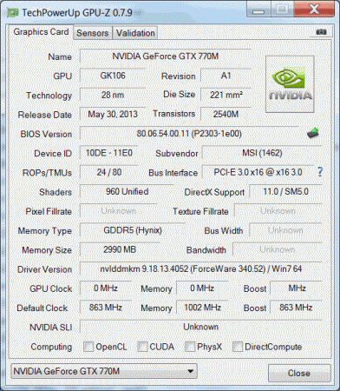
Task: Click the Pixel Fillrate Unknown field
Action: pos(119,211)
